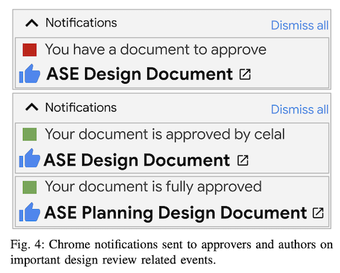Open external link icon of ASE Design Document to approve
The height and width of the screenshot is (273, 340).
245,74
